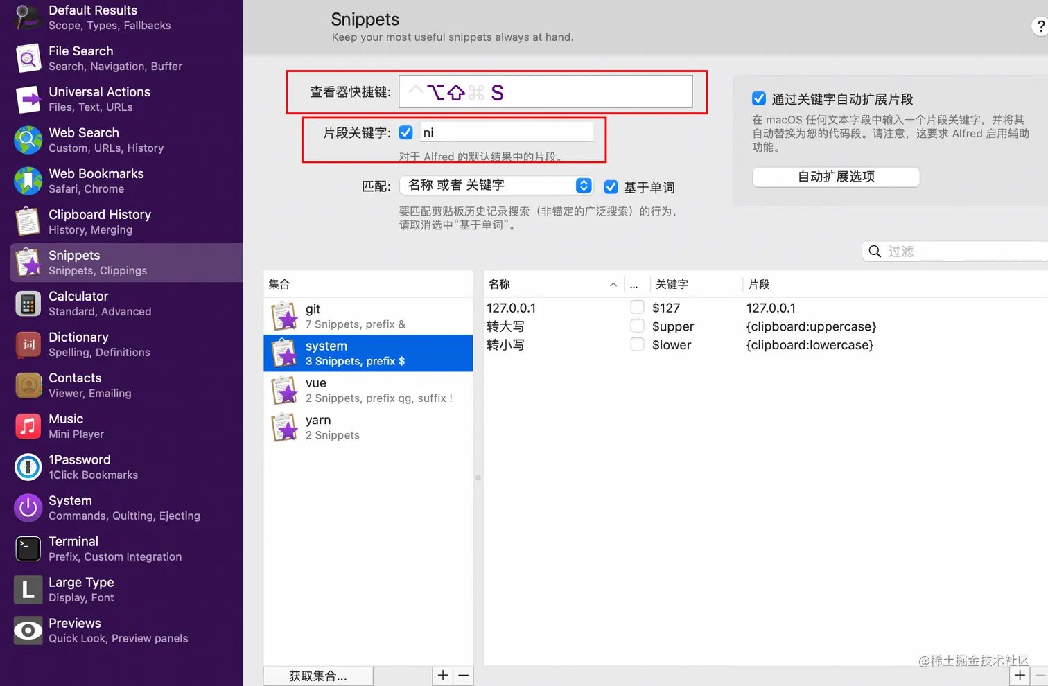Open Music Mini Player icon
The image size is (1048, 686).
(28, 426)
